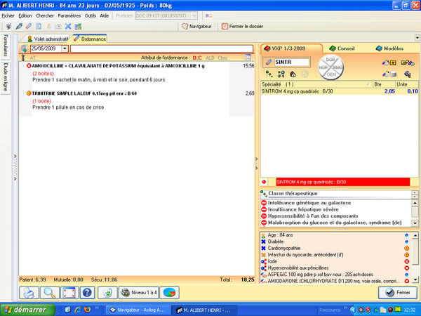Click the SINTR drug search field

[288, 62]
